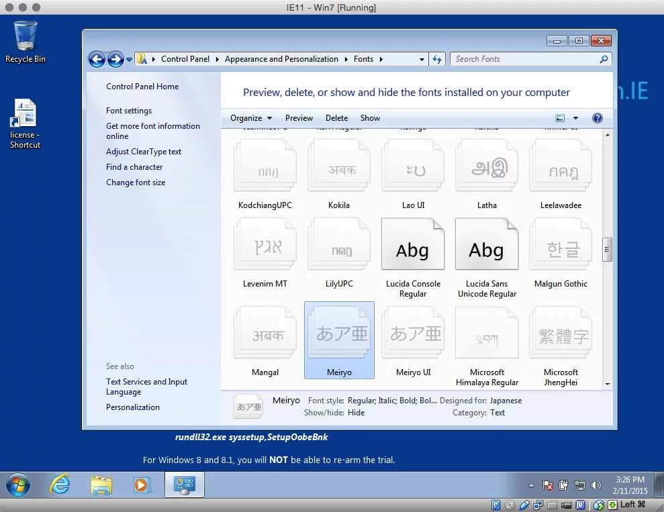This screenshot has height=512, width=664.
Task: Expand the Appearance and Personalization breadcrumb arrow
Action: coord(346,59)
